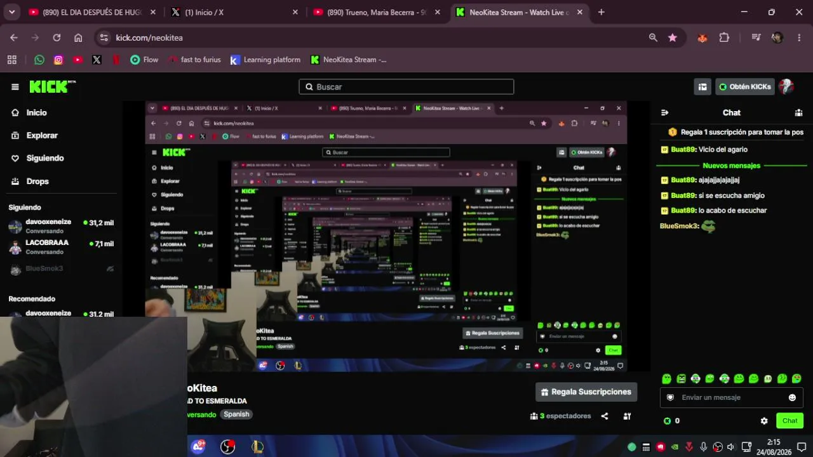Insert the first green emote in the emote row
Screen dimensions: 813x457
point(666,379)
